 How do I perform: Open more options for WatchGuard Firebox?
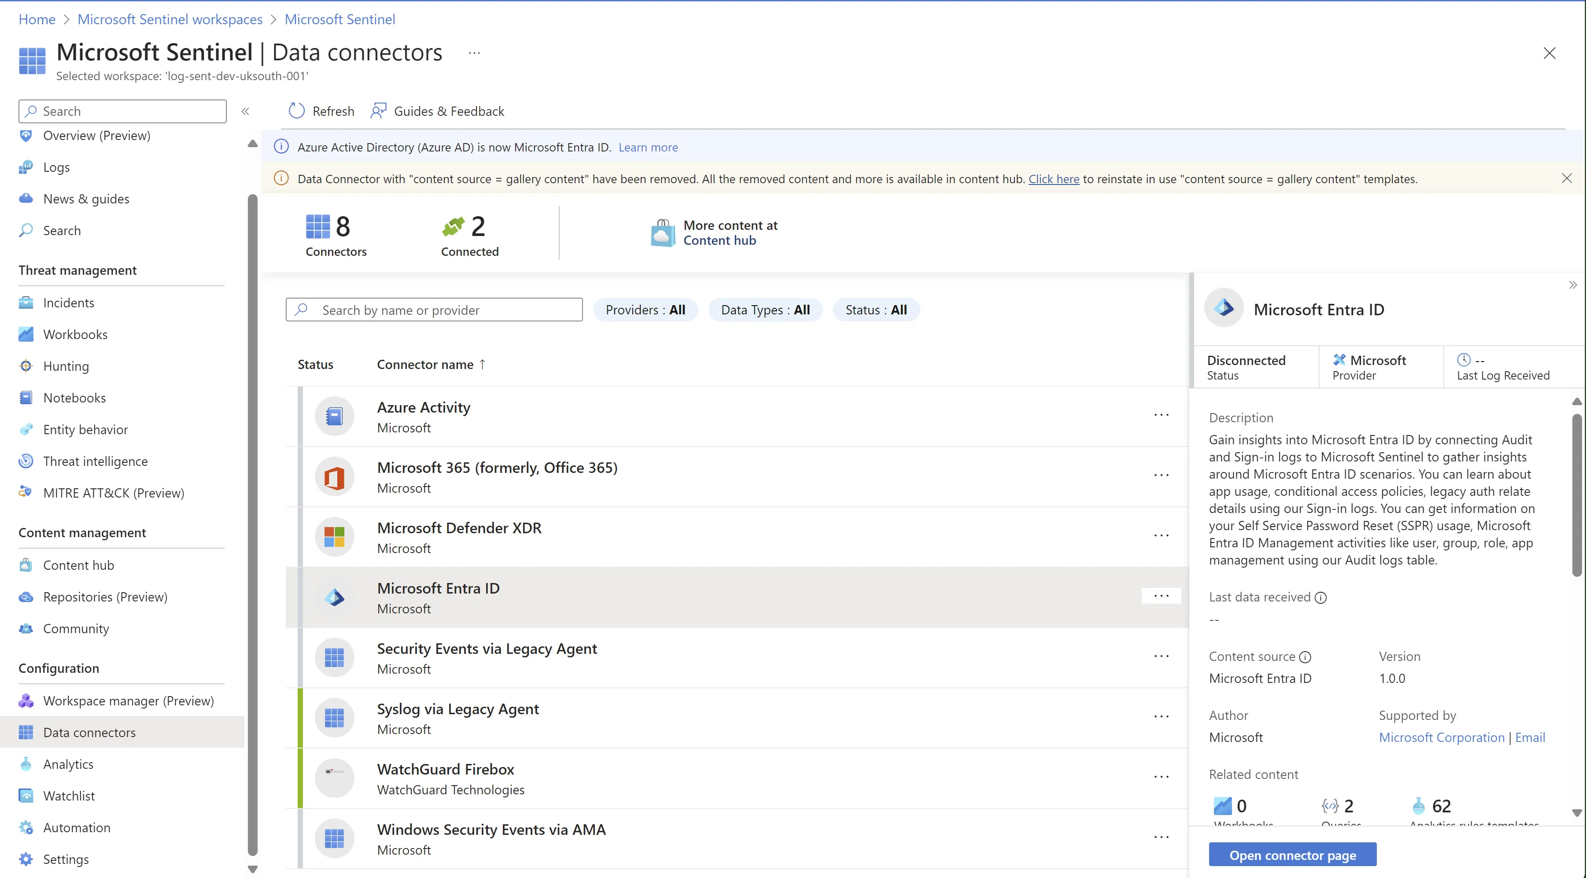coord(1161,777)
